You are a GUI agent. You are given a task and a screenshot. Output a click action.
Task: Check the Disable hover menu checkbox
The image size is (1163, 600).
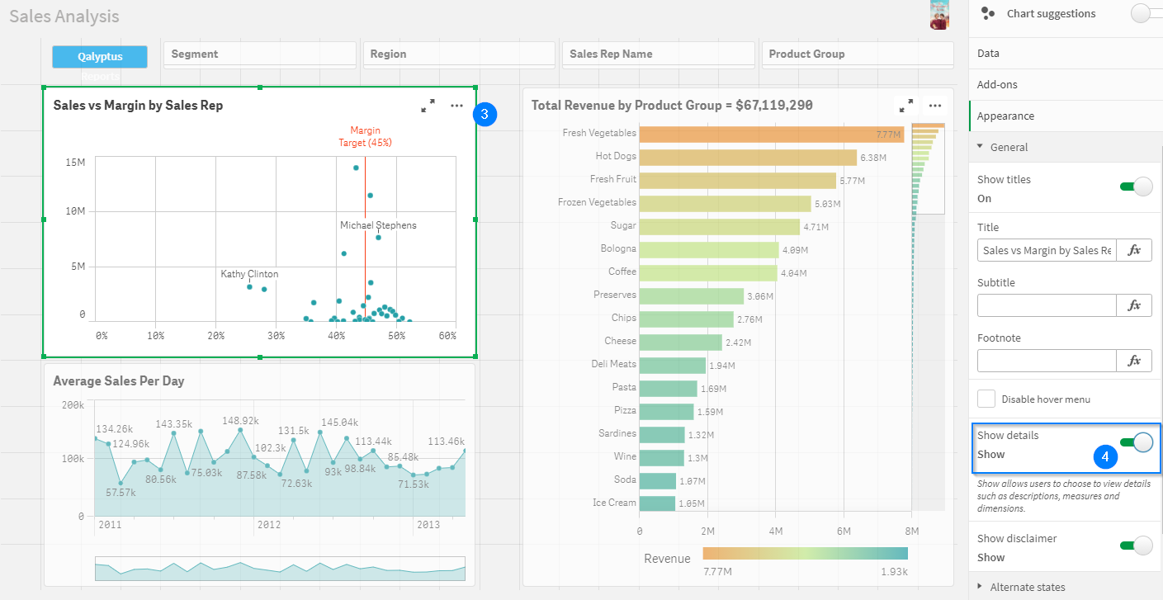click(x=986, y=399)
